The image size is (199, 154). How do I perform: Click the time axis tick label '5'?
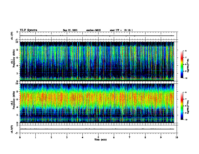click(98, 137)
